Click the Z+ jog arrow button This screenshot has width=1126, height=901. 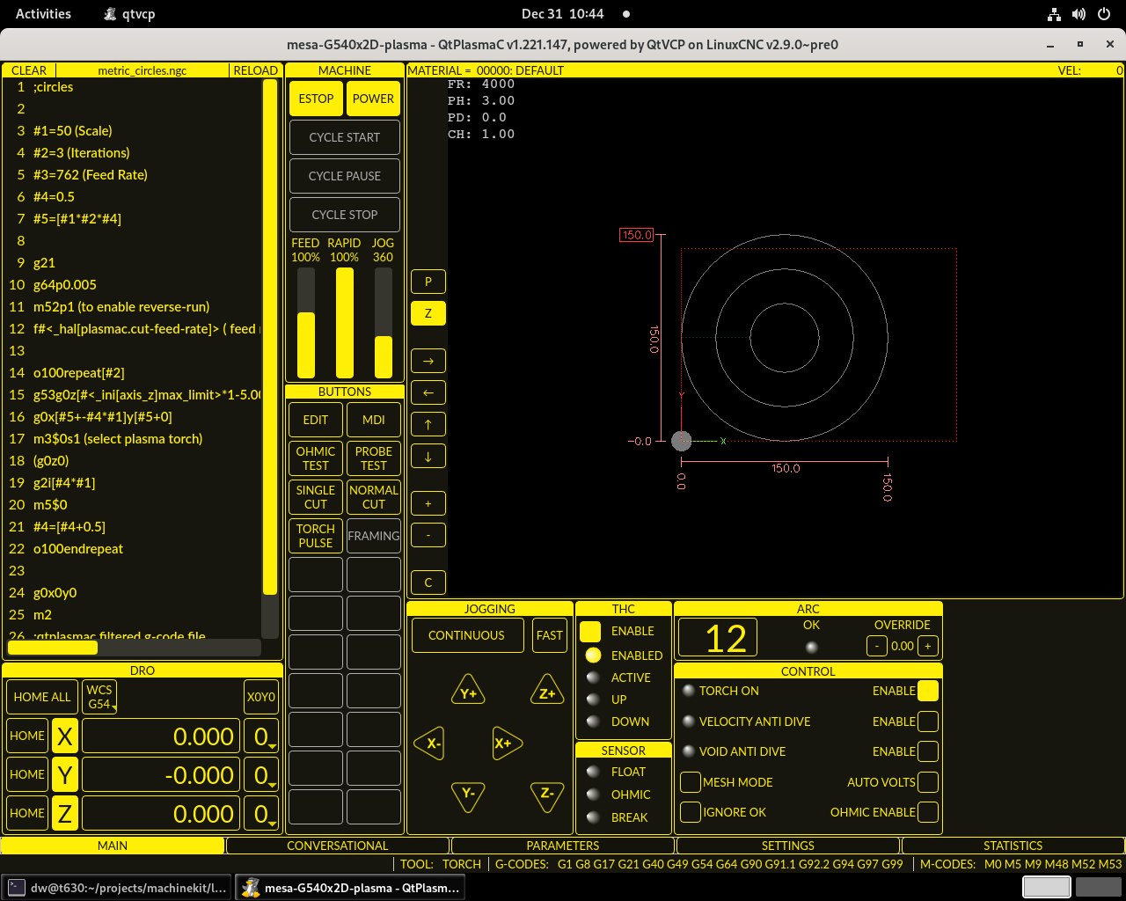click(x=546, y=692)
